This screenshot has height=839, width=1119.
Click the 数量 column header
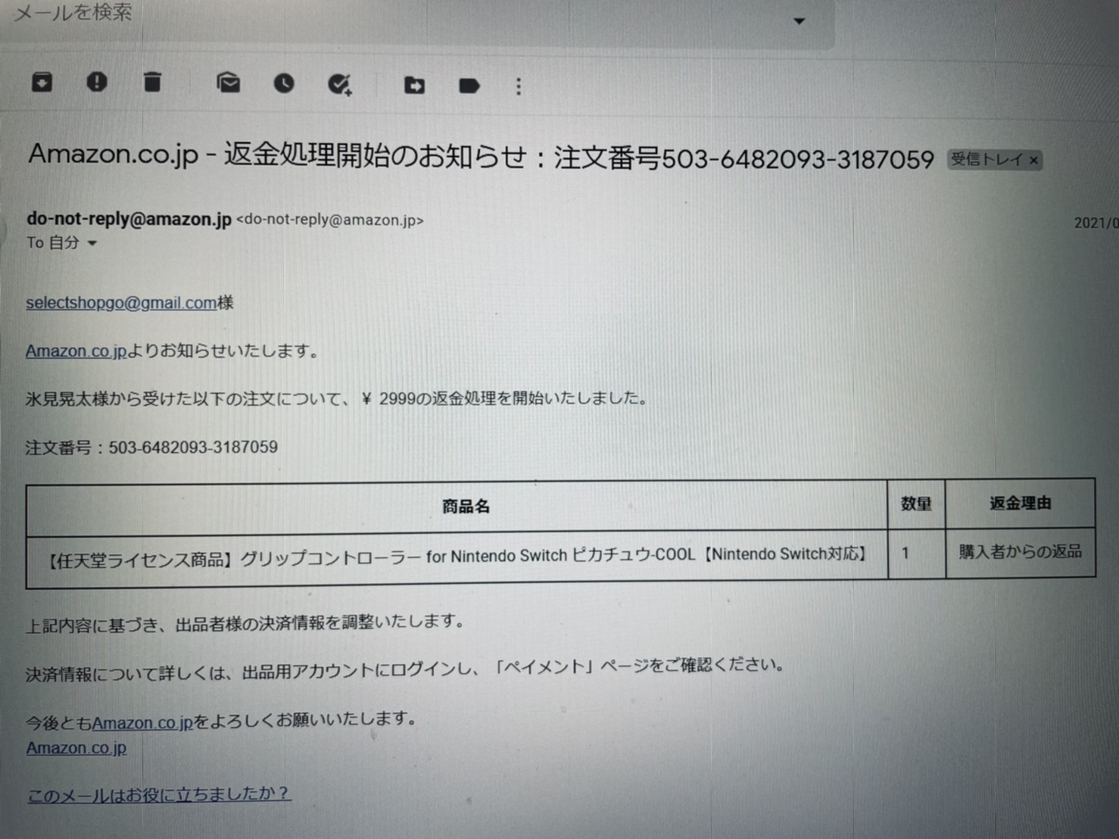coord(916,504)
